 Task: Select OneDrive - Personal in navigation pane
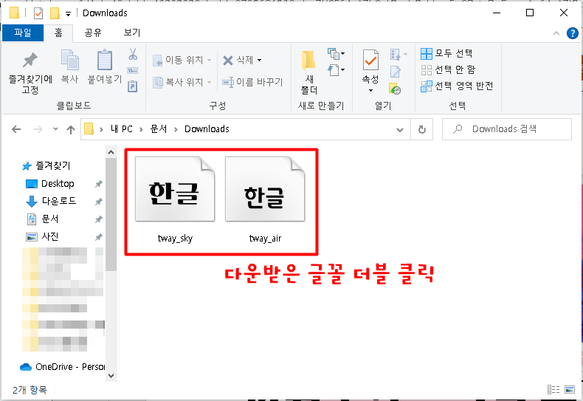[63, 367]
